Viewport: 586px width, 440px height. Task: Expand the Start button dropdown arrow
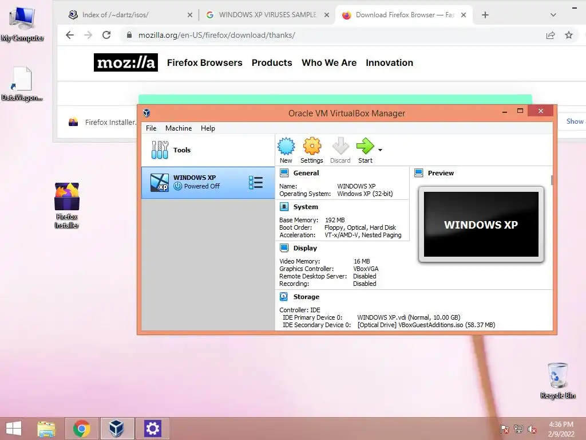380,150
